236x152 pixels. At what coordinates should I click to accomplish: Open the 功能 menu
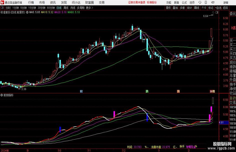tap(169, 2)
